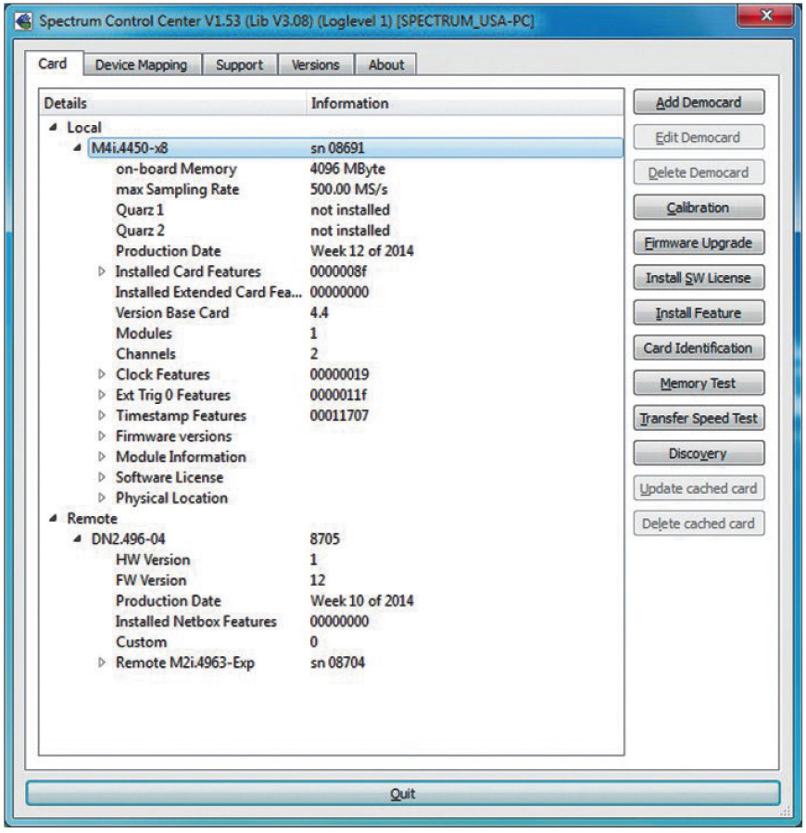Click the Edit Democard button

(699, 137)
